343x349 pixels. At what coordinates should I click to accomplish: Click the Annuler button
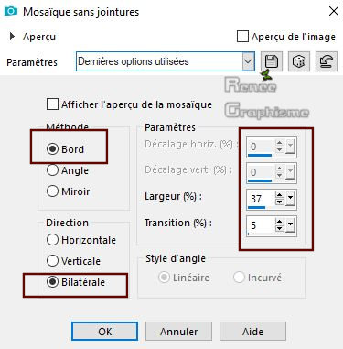pyautogui.click(x=178, y=332)
